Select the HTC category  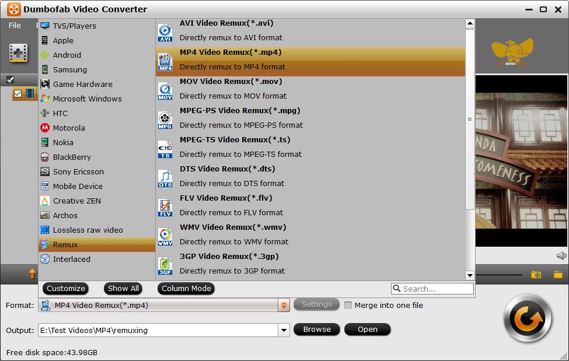(97, 113)
